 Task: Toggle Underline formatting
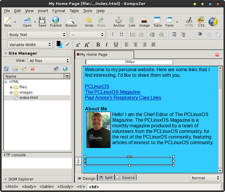click(116, 45)
